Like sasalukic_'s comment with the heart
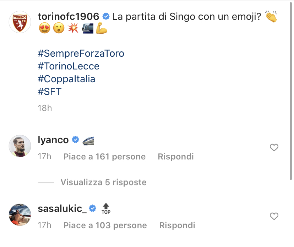Screen dimensions: 294x247 tap(274, 216)
